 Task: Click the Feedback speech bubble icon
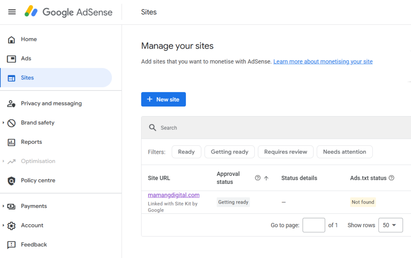click(11, 245)
